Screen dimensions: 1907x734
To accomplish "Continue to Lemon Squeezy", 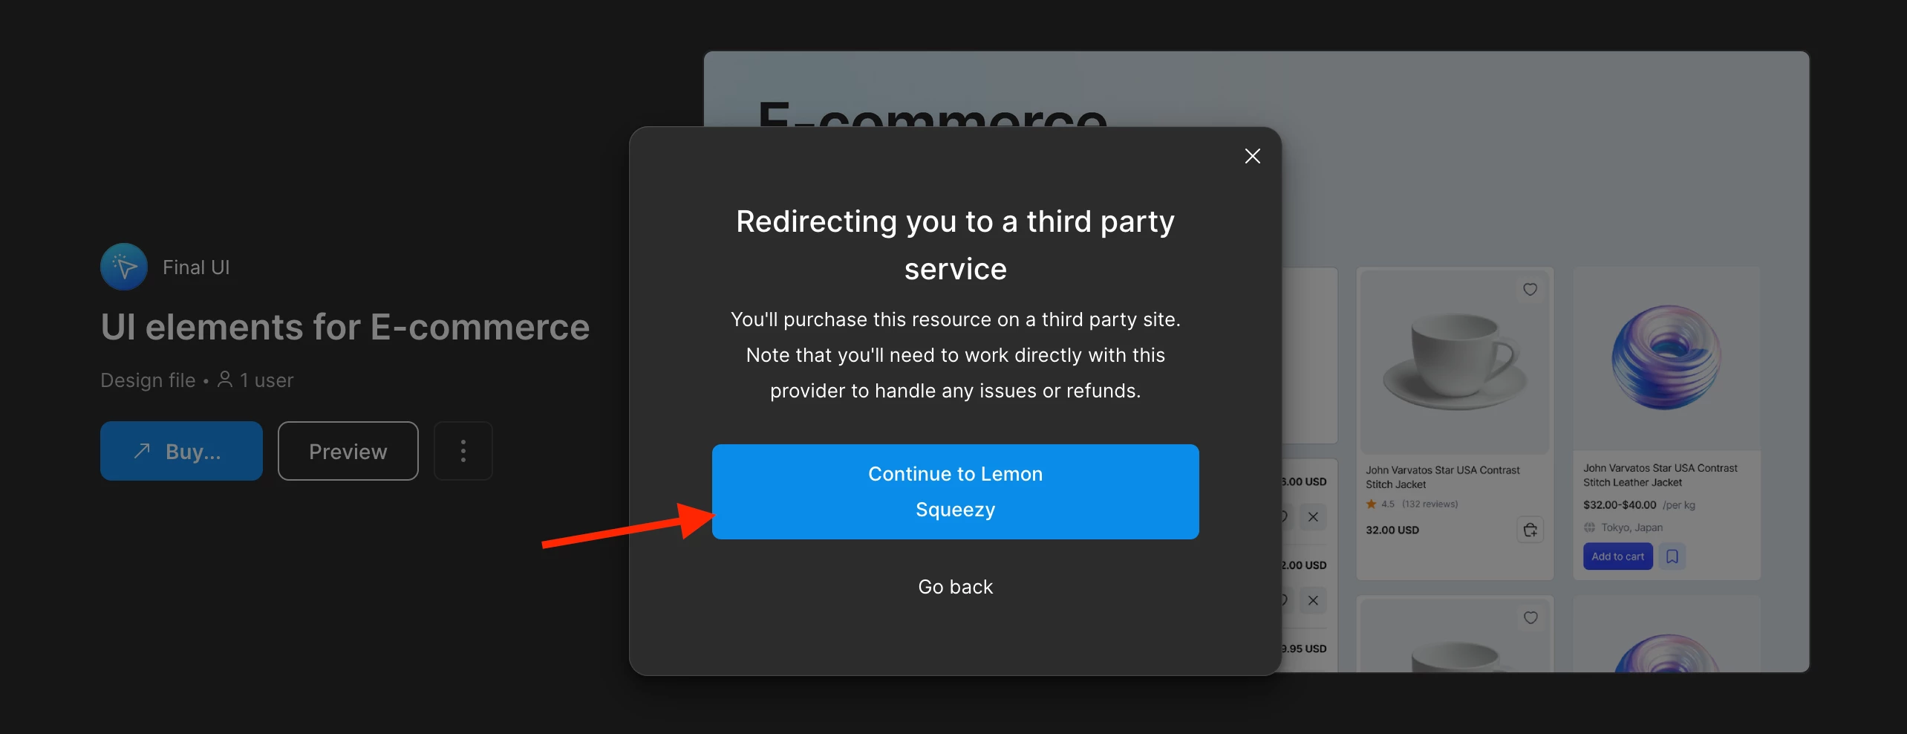I will [955, 492].
